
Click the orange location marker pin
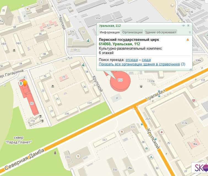(25, 83)
